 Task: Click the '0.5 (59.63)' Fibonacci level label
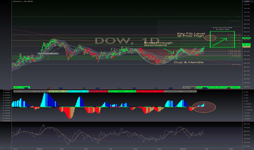[x=235, y=41]
